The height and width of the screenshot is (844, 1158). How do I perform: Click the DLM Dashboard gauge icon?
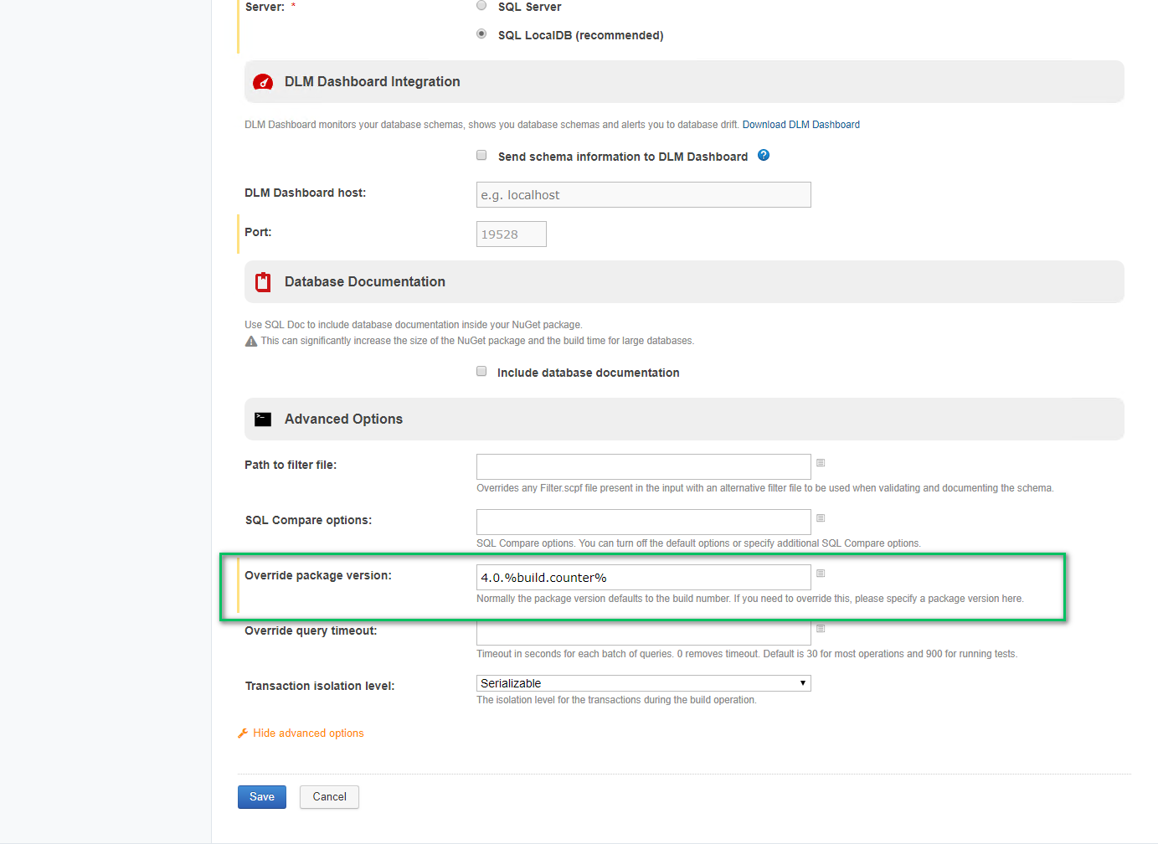click(x=263, y=82)
